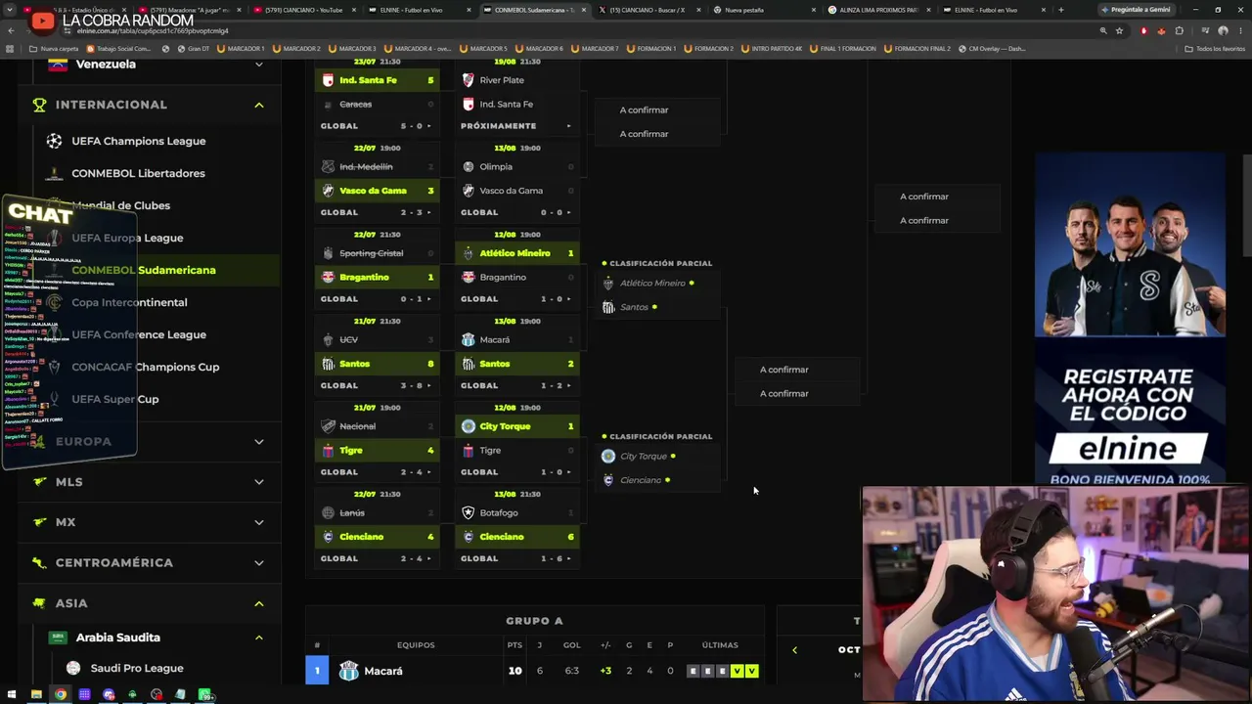Viewport: 1252px width, 704px height.
Task: Click the River Plate crest in the bracket
Action: coord(469,80)
